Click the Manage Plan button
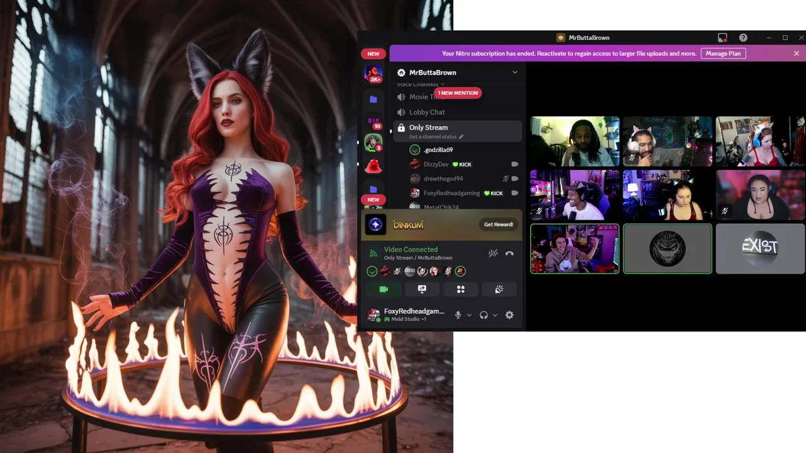The width and height of the screenshot is (806, 453). pos(723,53)
